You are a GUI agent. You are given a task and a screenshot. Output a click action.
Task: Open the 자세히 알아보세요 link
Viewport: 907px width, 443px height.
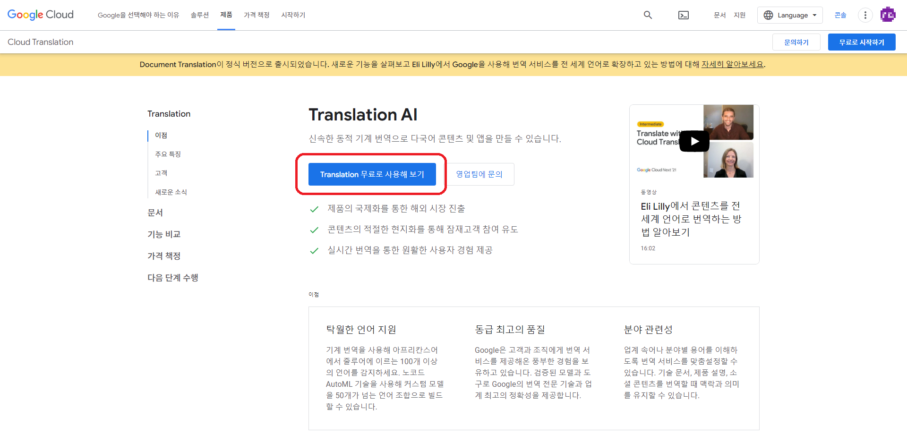pyautogui.click(x=732, y=64)
